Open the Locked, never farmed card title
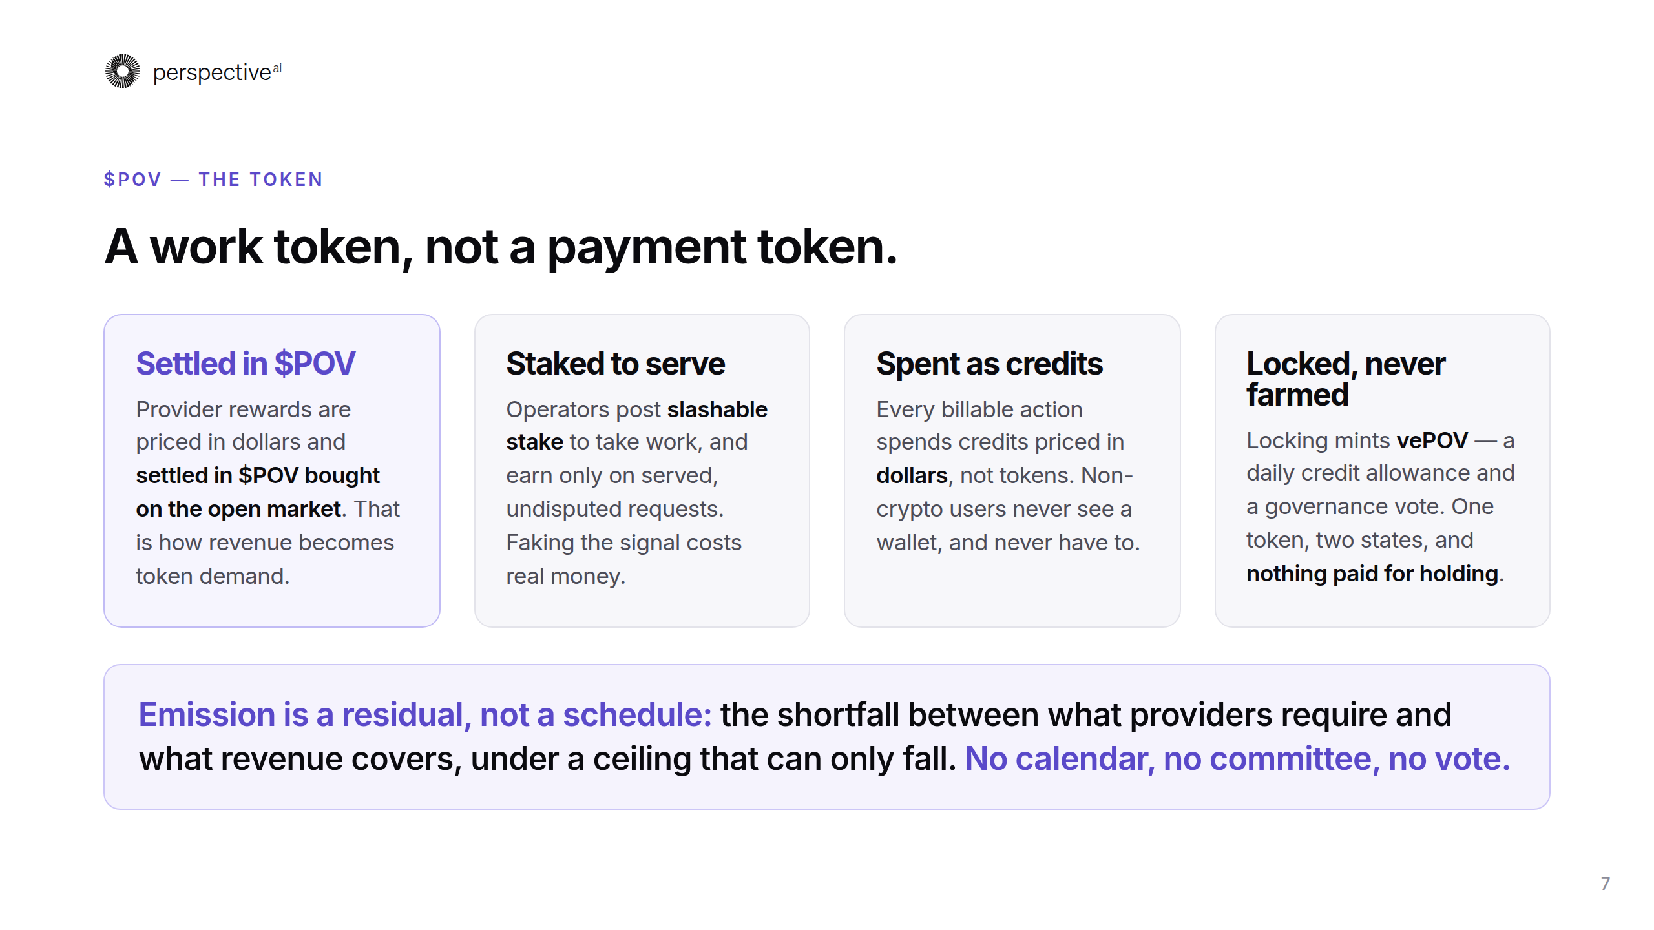 (1345, 379)
